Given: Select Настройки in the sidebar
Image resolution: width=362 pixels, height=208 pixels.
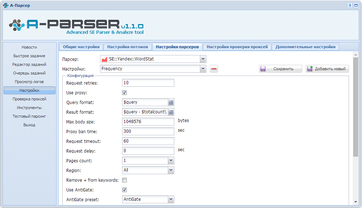Looking at the screenshot, I should [x=29, y=90].
